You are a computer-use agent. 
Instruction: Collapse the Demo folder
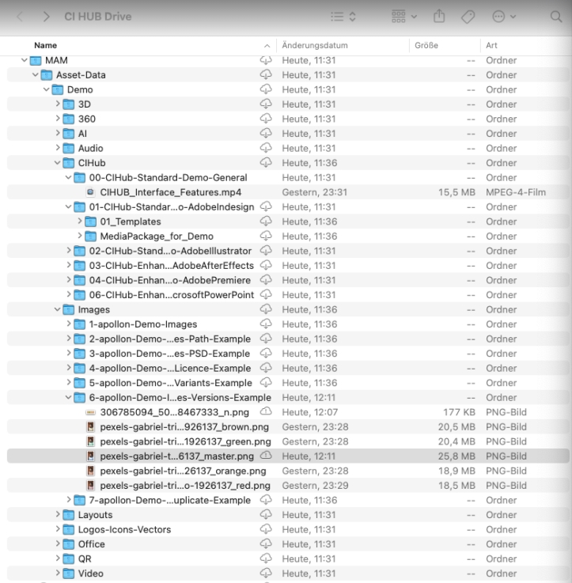click(x=46, y=89)
